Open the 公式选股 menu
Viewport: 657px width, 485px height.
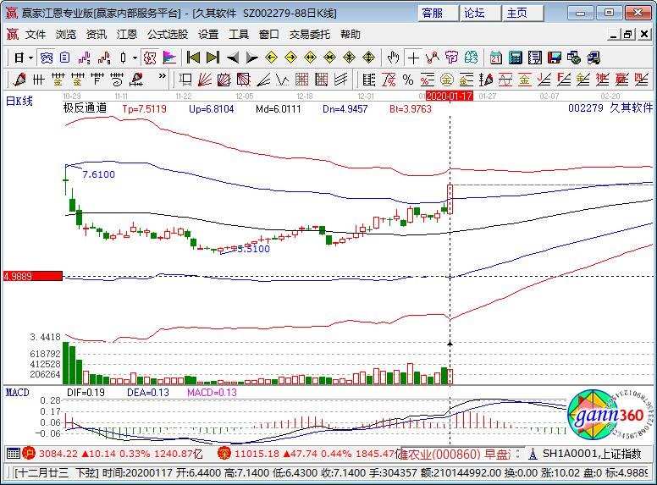coord(168,35)
